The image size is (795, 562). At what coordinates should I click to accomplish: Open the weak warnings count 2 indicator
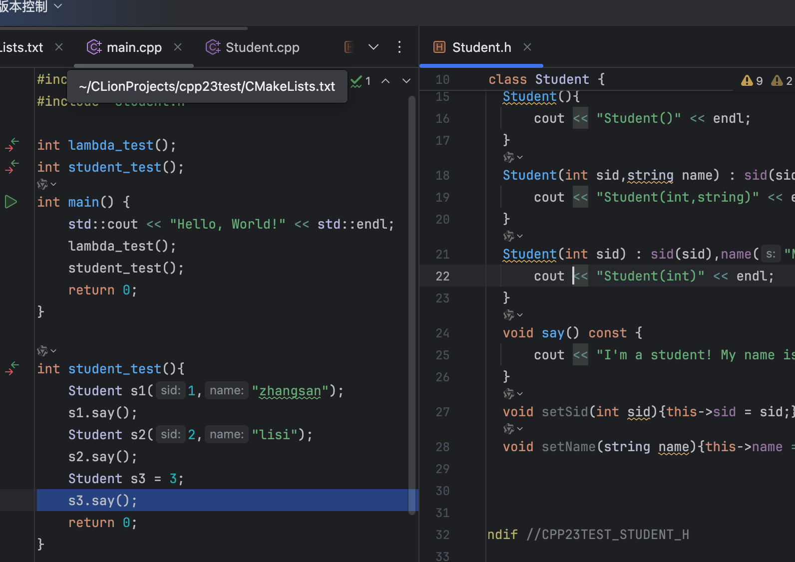click(x=782, y=80)
